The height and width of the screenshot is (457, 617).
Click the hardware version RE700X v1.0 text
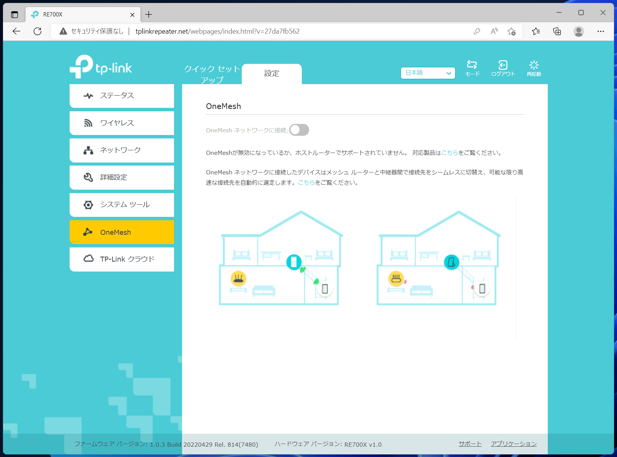click(x=328, y=444)
